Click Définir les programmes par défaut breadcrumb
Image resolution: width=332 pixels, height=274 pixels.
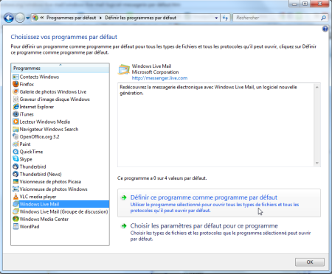click(x=141, y=18)
